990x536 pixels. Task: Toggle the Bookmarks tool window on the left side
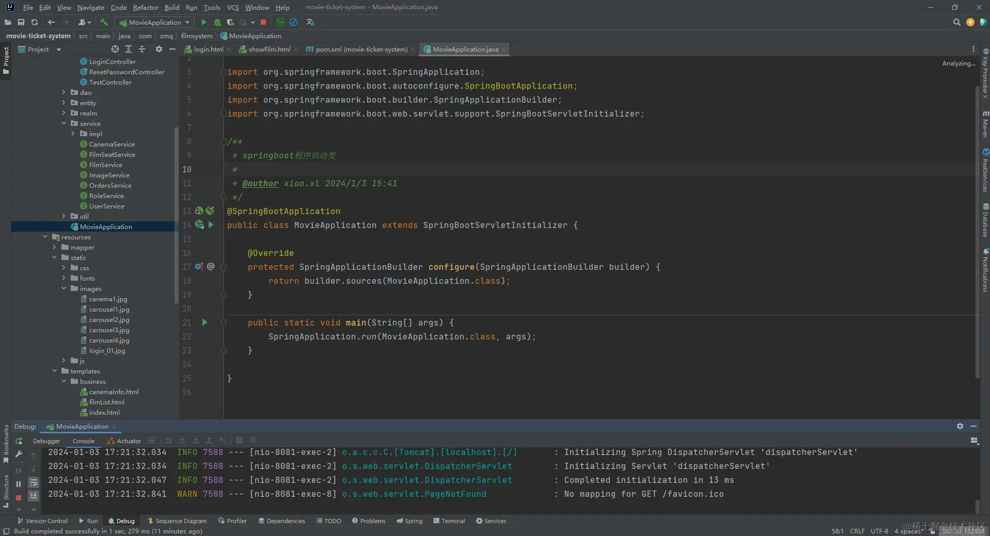pos(6,443)
